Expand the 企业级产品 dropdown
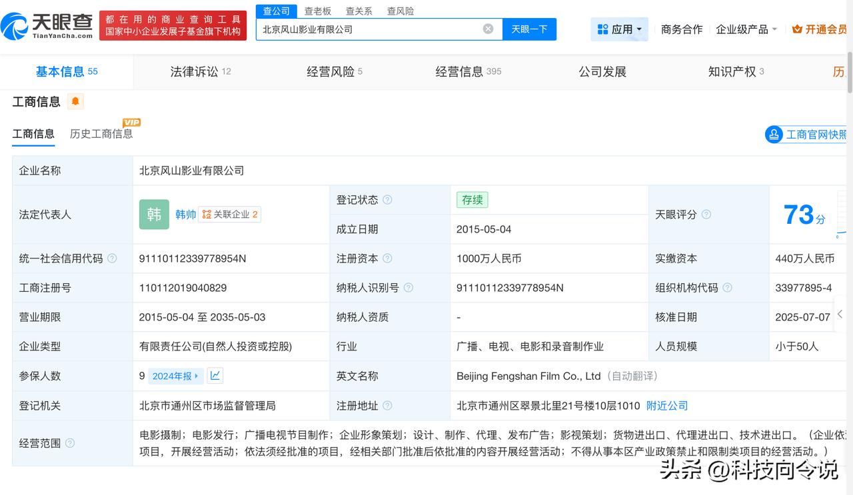The width and height of the screenshot is (853, 495). point(746,29)
